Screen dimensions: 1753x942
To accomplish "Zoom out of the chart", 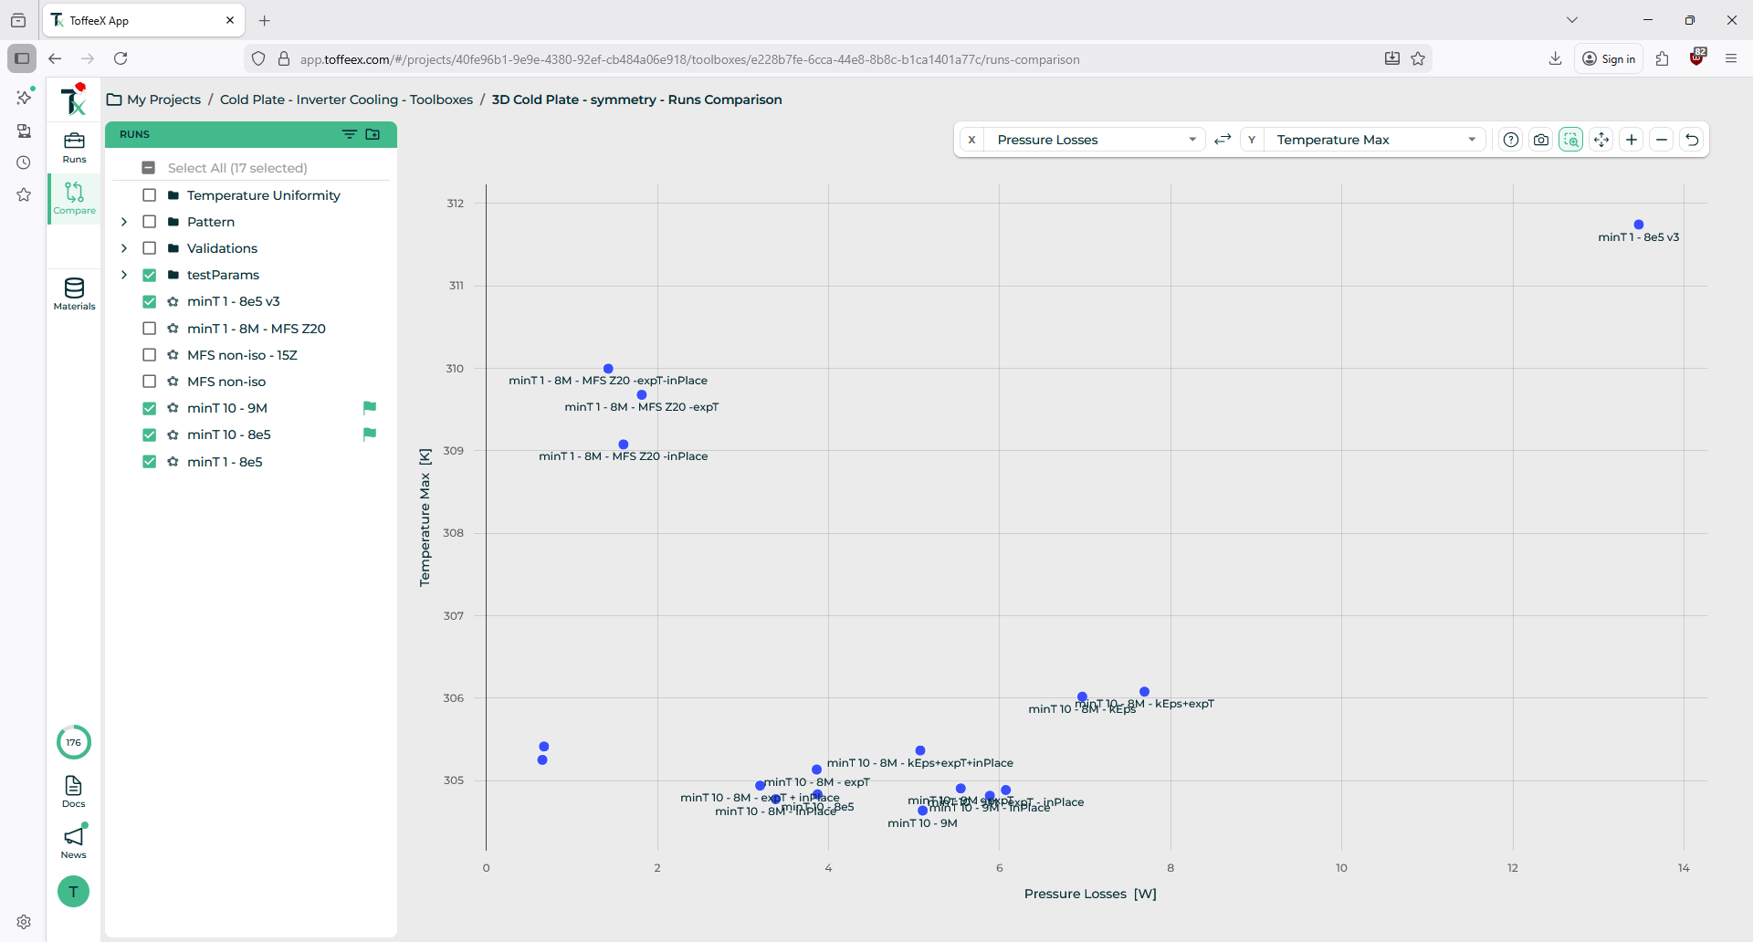I will pos(1662,140).
